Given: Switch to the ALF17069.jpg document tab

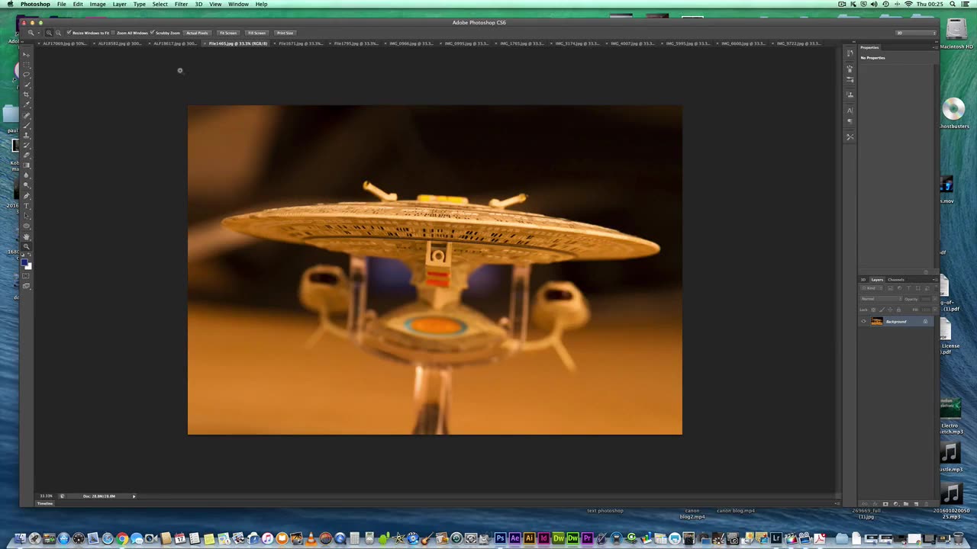Looking at the screenshot, I should pyautogui.click(x=65, y=43).
